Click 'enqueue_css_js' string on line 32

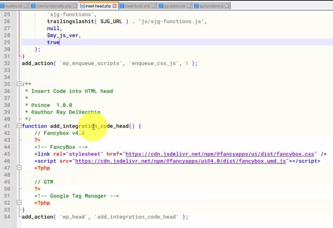pyautogui.click(x=154, y=63)
